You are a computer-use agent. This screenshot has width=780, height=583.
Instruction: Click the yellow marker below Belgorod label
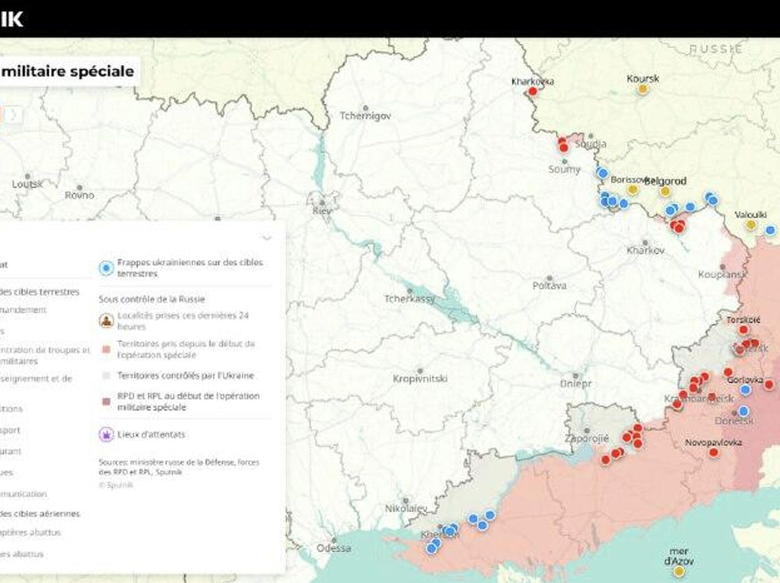[665, 191]
